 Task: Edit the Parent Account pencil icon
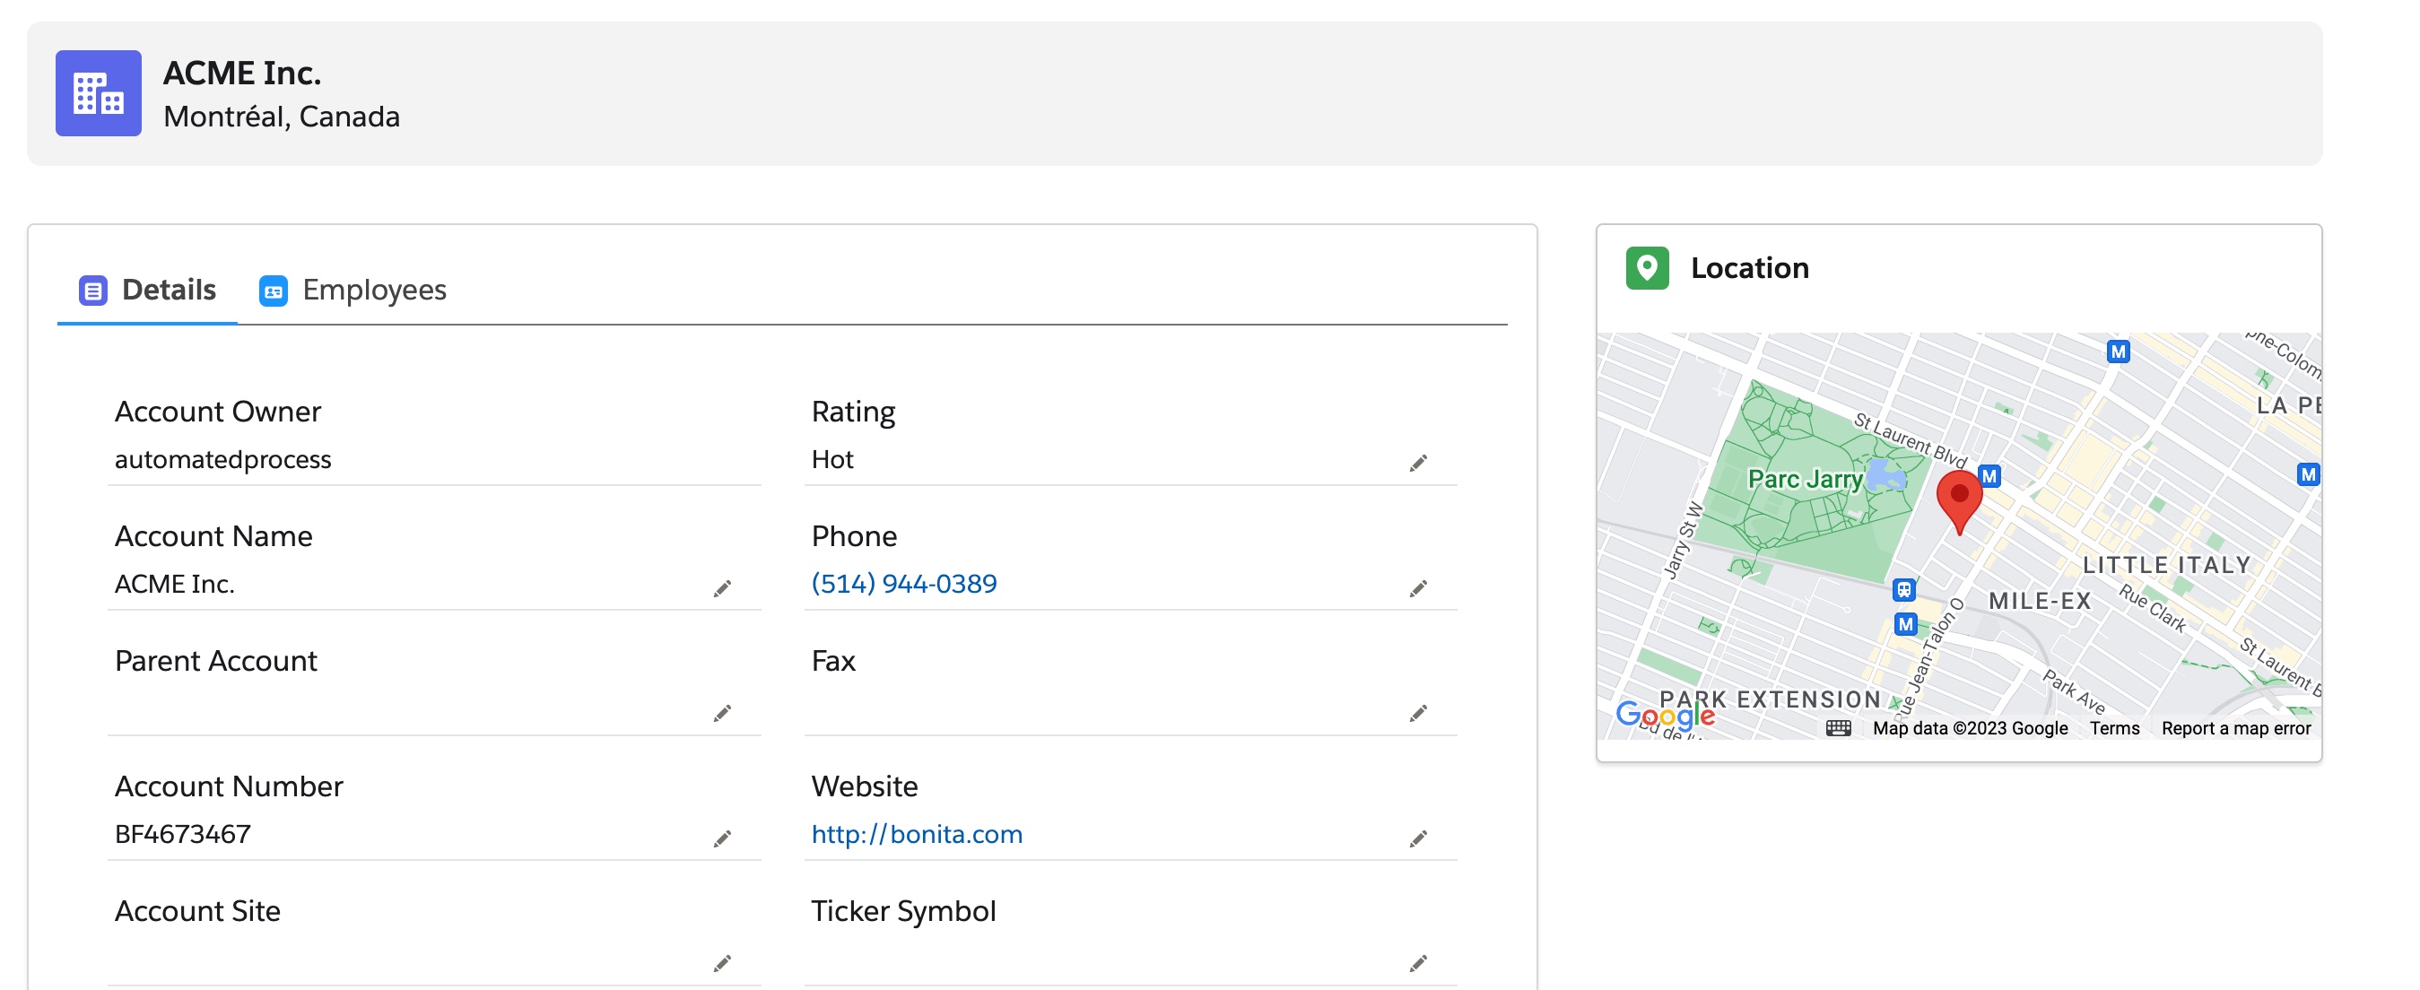(721, 713)
